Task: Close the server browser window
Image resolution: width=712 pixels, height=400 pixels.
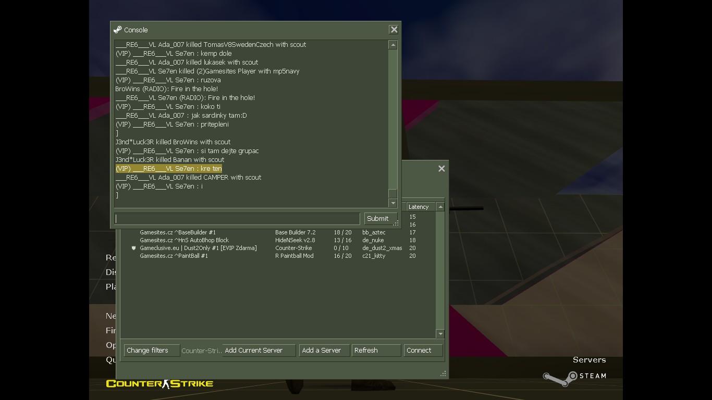Action: (x=441, y=168)
